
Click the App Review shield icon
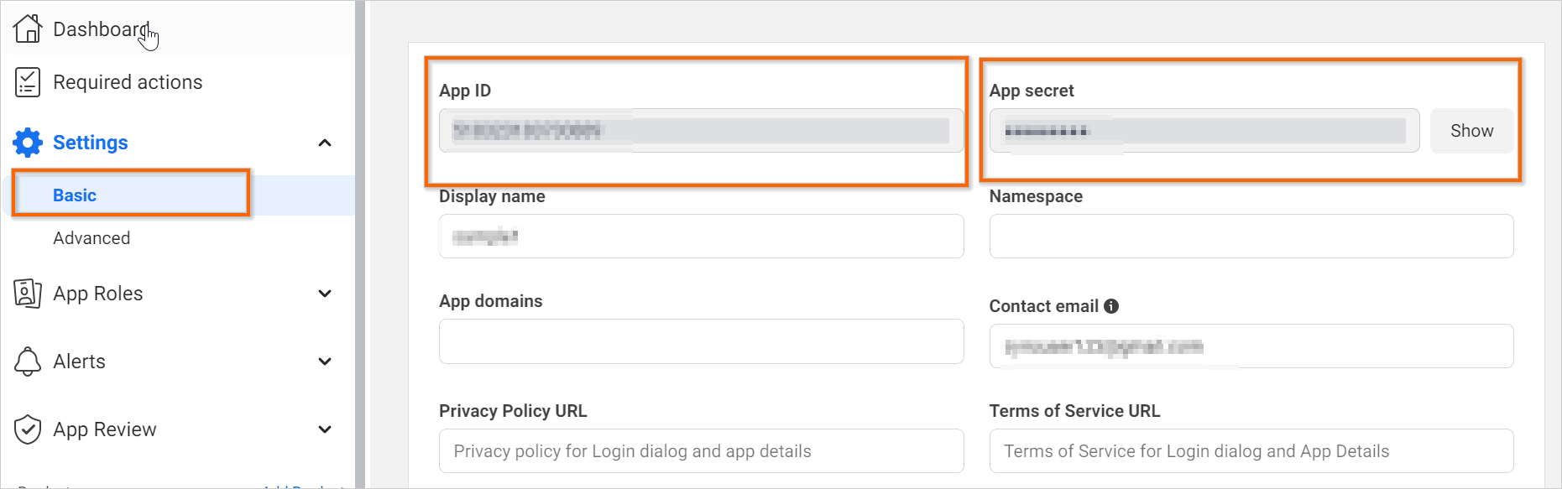click(28, 429)
